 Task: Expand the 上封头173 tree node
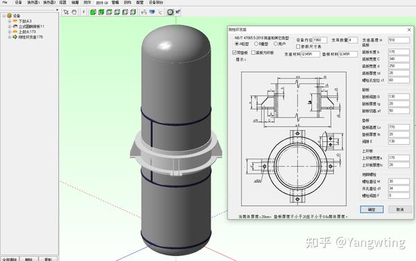click(10, 32)
